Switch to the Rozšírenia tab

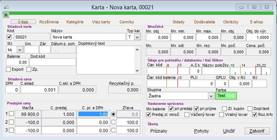[49, 22]
